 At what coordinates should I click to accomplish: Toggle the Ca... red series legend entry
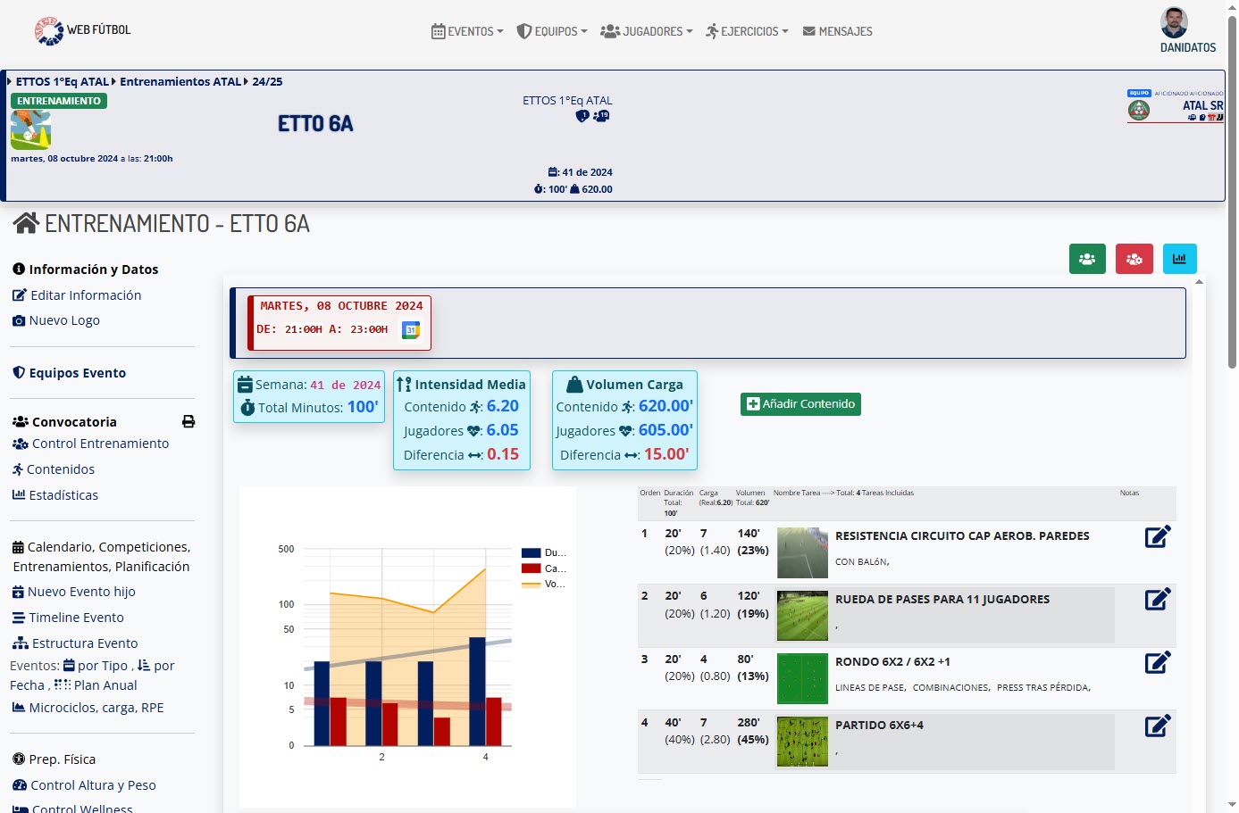[543, 568]
